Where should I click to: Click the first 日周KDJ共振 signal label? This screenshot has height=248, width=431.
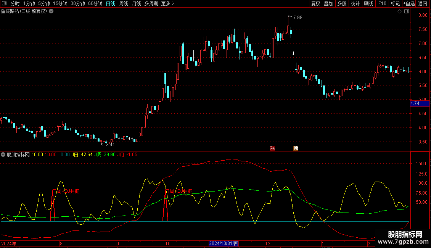click(x=66, y=192)
